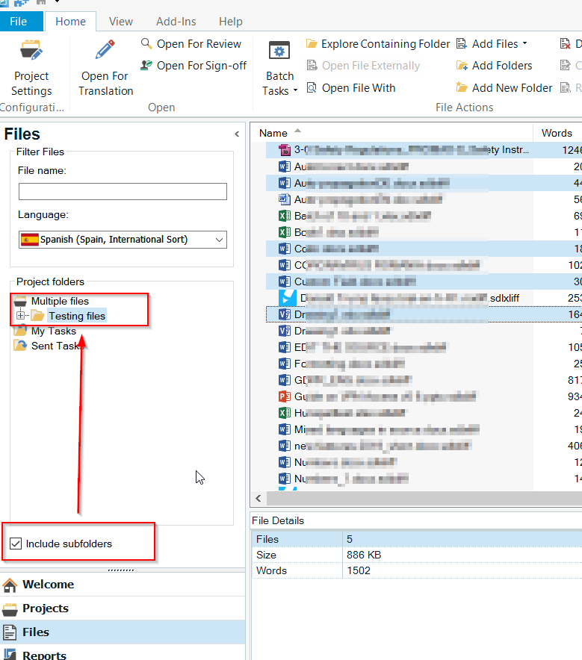Open Batch Tasks icon
582x660 pixels.
[x=279, y=52]
